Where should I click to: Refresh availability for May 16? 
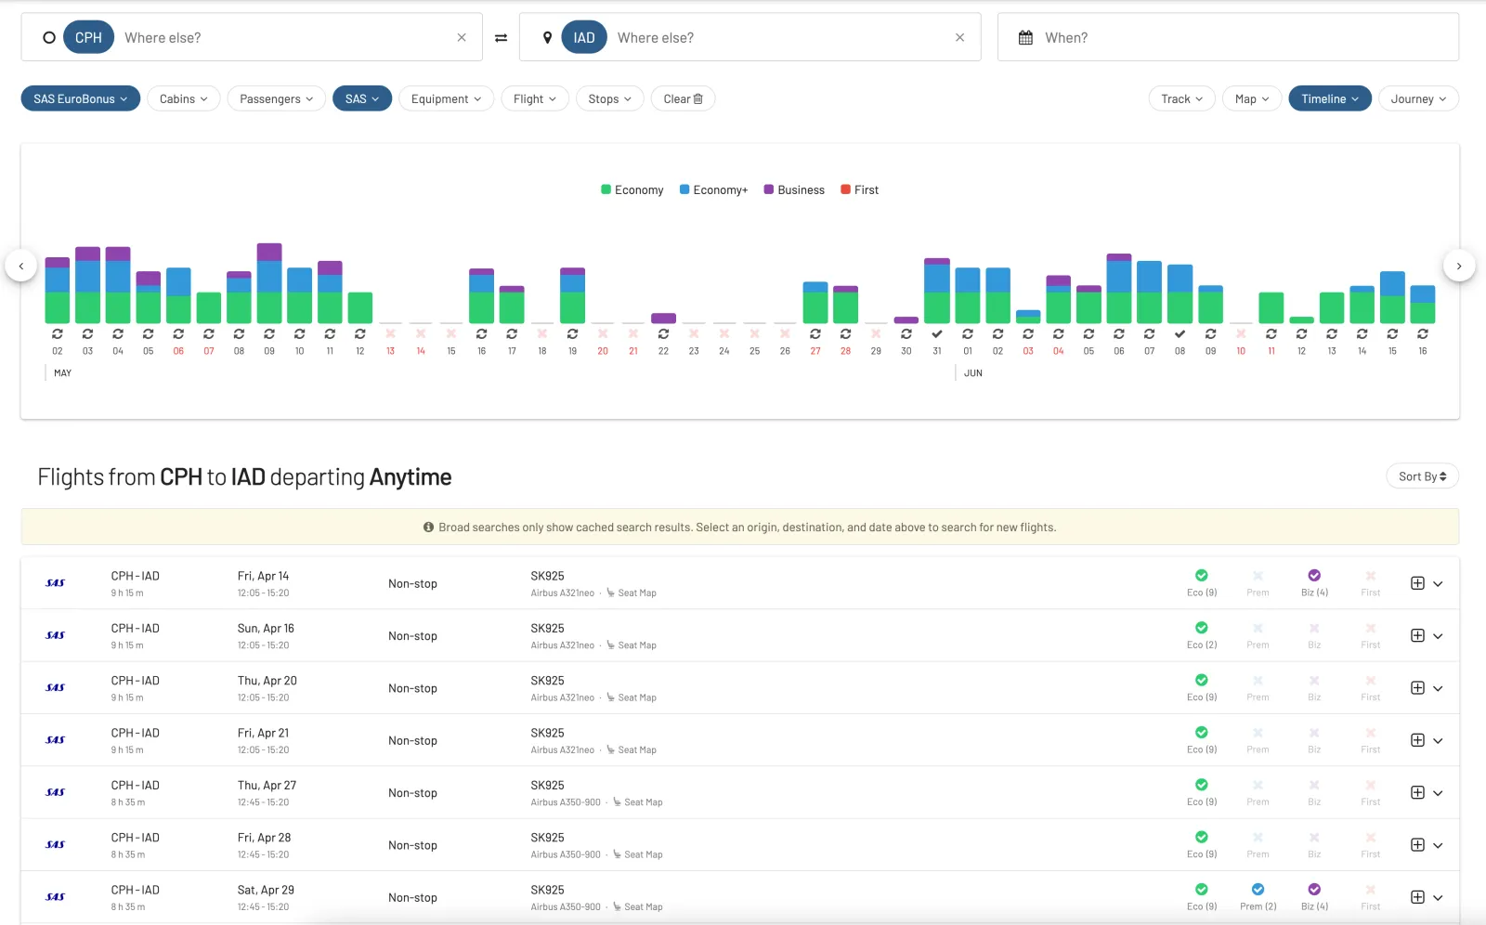click(x=481, y=333)
